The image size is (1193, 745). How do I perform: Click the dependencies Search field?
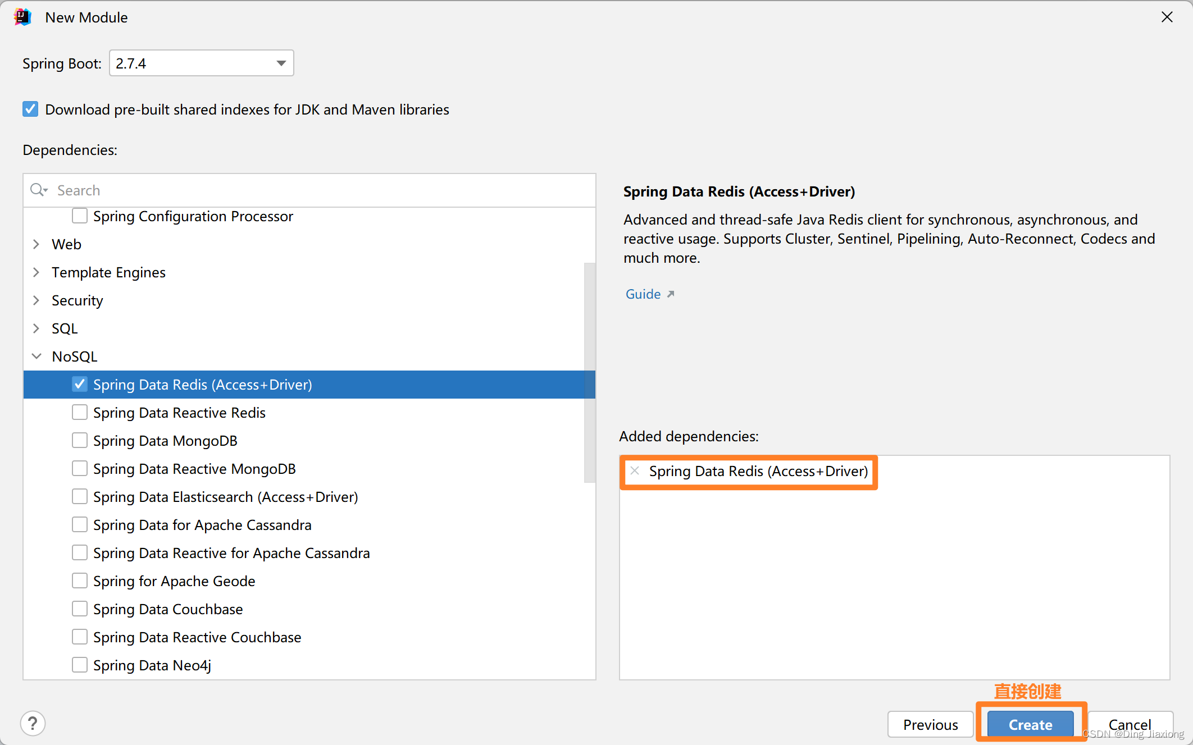click(x=309, y=190)
